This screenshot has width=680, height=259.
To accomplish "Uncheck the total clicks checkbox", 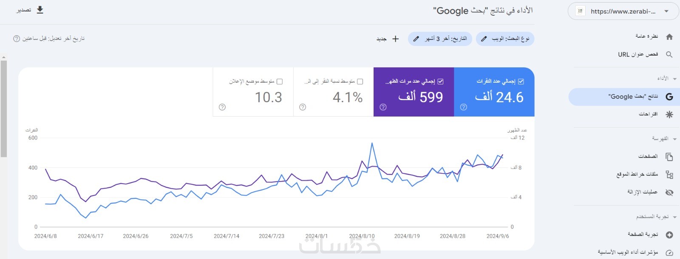I will (x=521, y=81).
